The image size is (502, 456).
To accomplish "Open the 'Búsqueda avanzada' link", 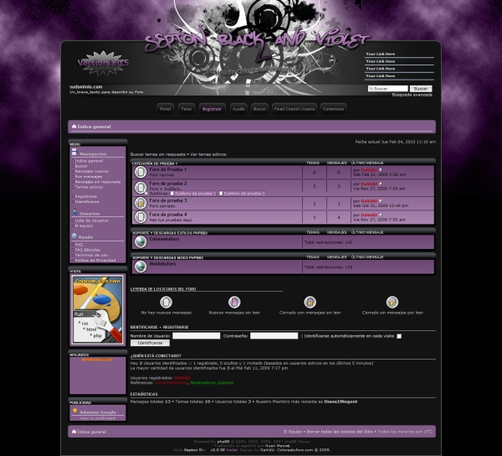I will pos(412,95).
